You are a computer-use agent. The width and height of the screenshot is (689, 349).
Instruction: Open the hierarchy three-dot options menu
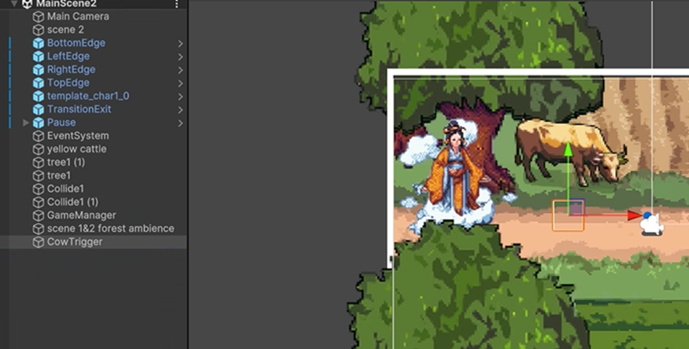176,4
